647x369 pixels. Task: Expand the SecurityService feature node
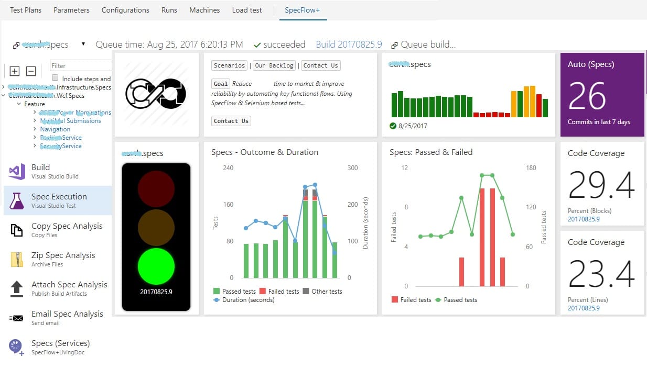coord(35,146)
